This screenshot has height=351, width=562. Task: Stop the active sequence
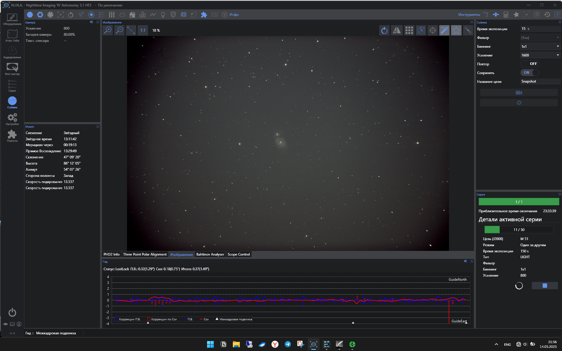pos(545,286)
